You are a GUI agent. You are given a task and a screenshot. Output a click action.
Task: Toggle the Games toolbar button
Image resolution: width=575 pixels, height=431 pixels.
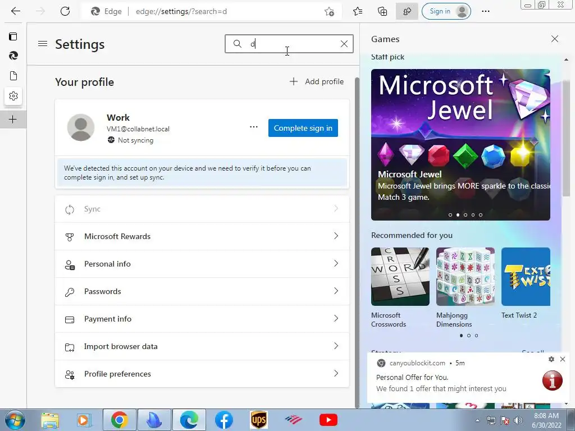407,12
